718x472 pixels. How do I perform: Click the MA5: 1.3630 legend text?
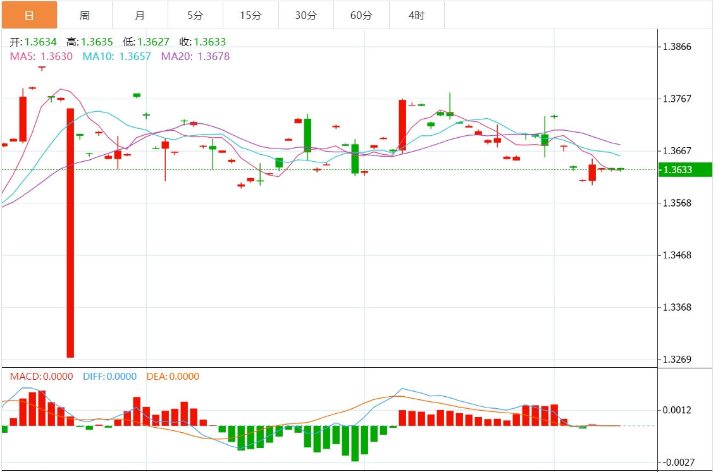[x=41, y=56]
